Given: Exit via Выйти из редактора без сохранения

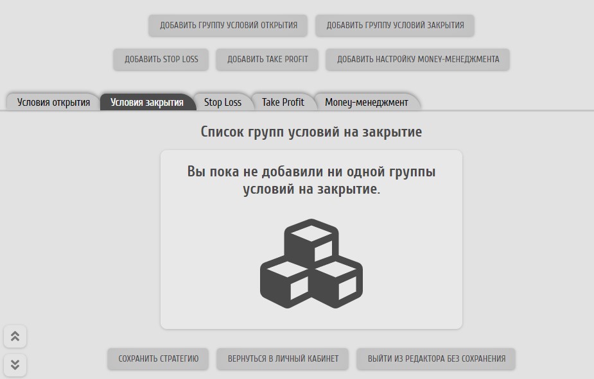Looking at the screenshot, I should pyautogui.click(x=436, y=358).
